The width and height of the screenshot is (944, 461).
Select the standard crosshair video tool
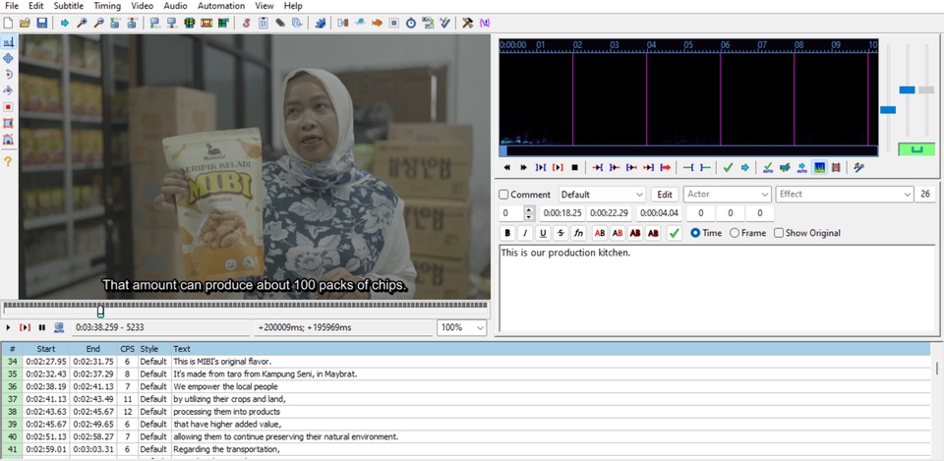tap(9, 42)
